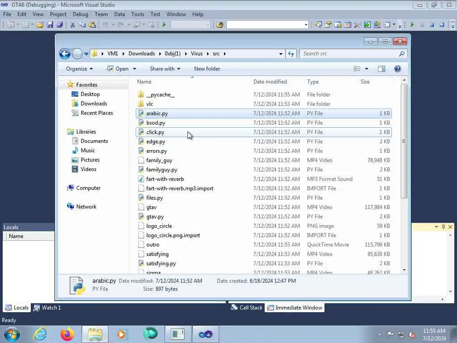Click the VM1 breadcrumb in address bar
Image resolution: width=457 pixels, height=343 pixels.
click(112, 54)
